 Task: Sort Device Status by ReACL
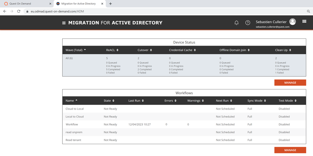pyautogui.click(x=112, y=50)
